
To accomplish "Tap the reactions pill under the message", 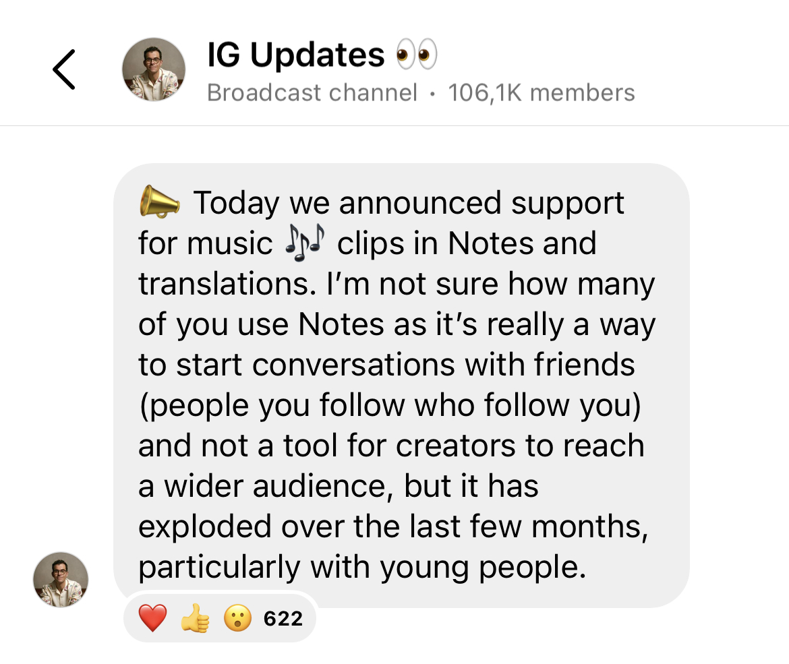I will 219,617.
